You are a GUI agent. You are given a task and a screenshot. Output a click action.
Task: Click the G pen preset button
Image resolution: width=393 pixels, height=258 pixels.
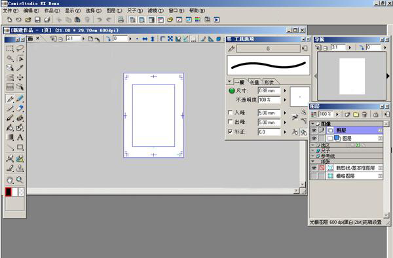click(268, 48)
